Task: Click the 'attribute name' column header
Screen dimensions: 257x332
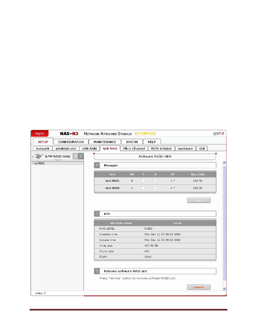Action: (121, 223)
